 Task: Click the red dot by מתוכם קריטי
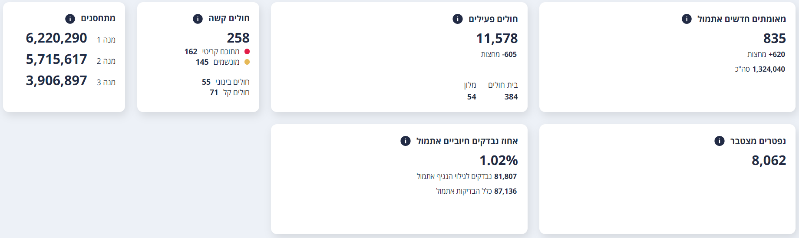247,52
